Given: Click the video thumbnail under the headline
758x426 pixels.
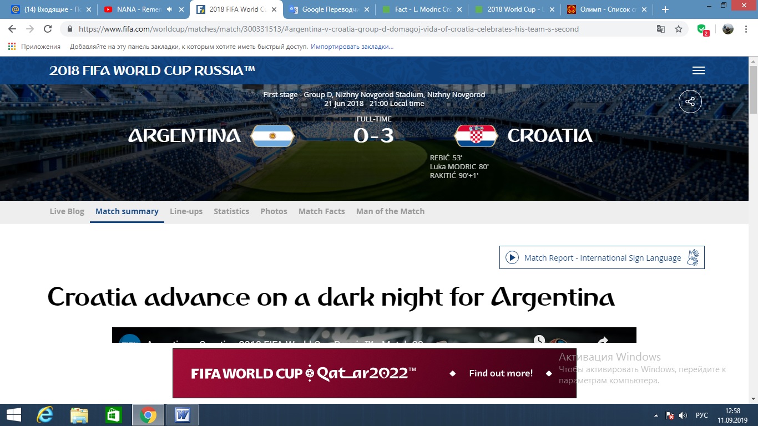Looking at the screenshot, I should pos(374,335).
